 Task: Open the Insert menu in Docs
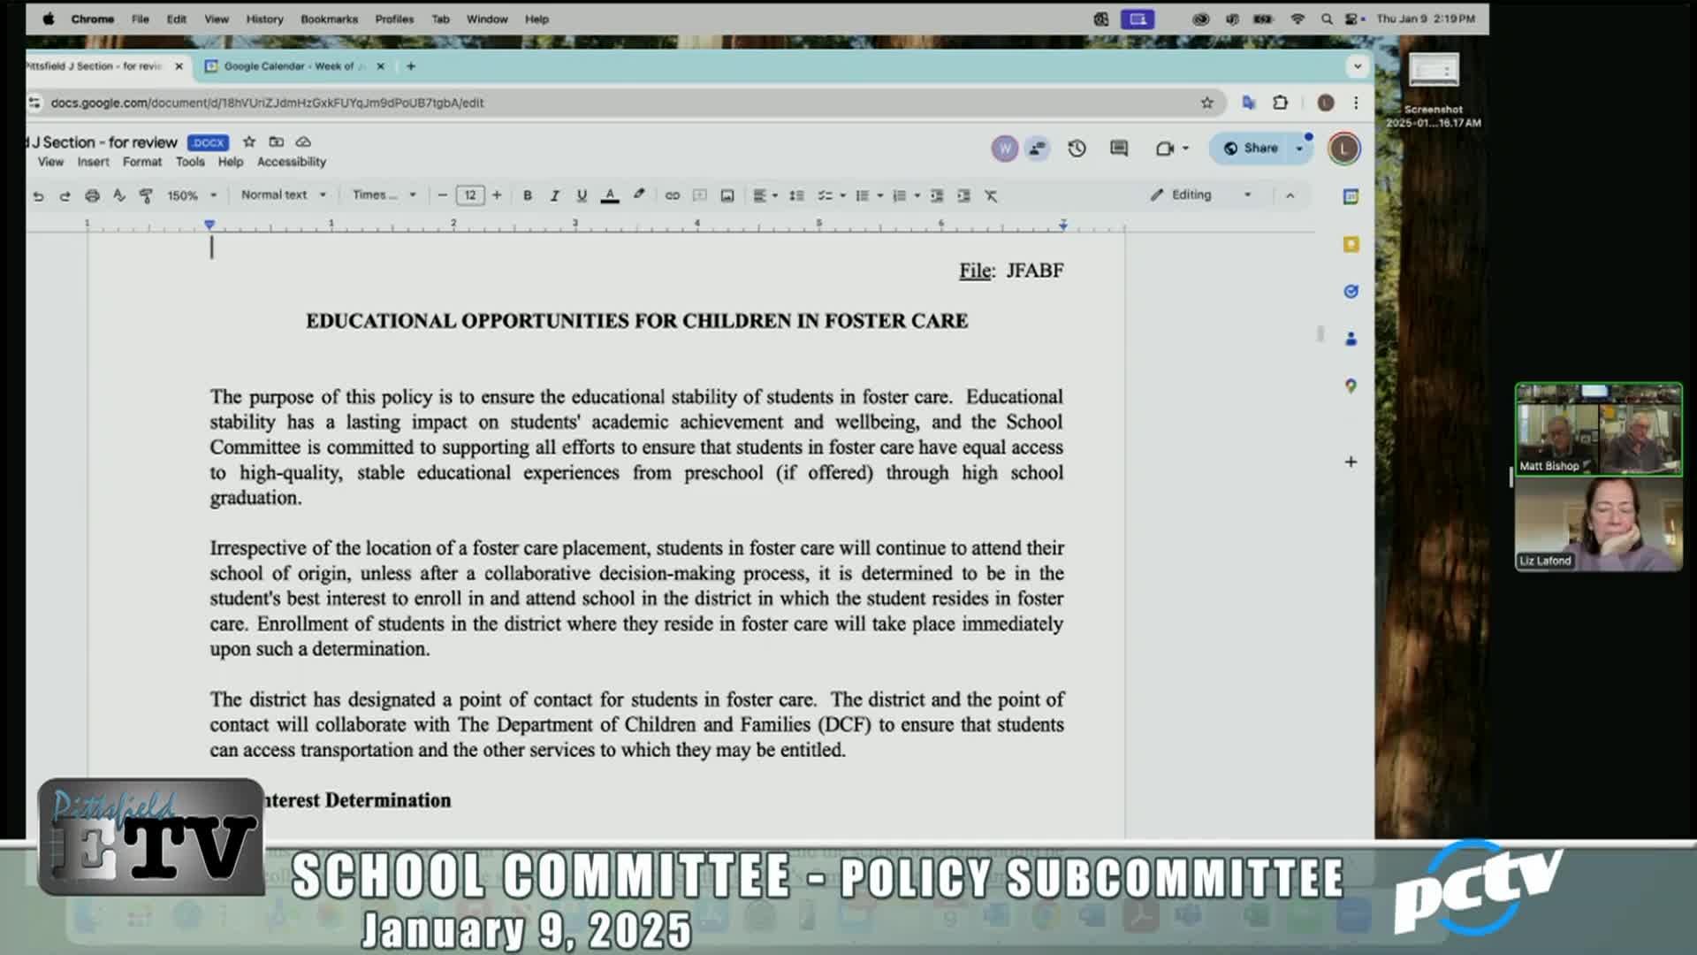tap(93, 162)
